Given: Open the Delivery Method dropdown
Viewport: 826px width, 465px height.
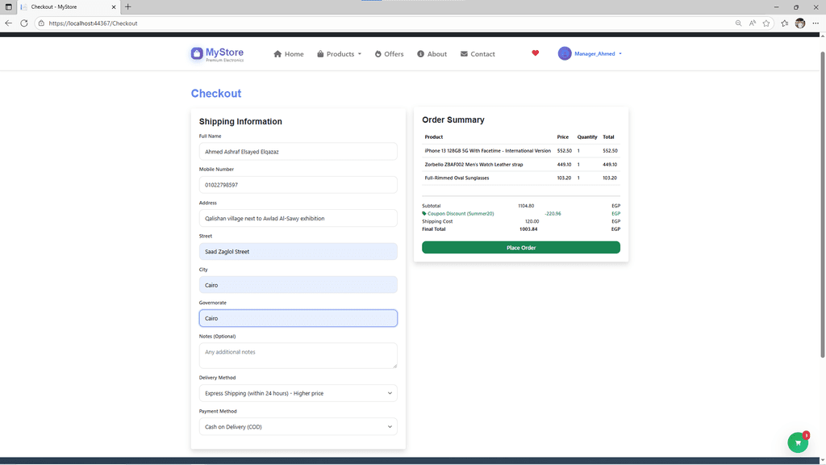Looking at the screenshot, I should [298, 393].
